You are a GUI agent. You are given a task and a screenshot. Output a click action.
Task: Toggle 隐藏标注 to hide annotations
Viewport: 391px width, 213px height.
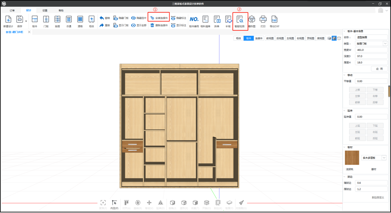(178, 18)
